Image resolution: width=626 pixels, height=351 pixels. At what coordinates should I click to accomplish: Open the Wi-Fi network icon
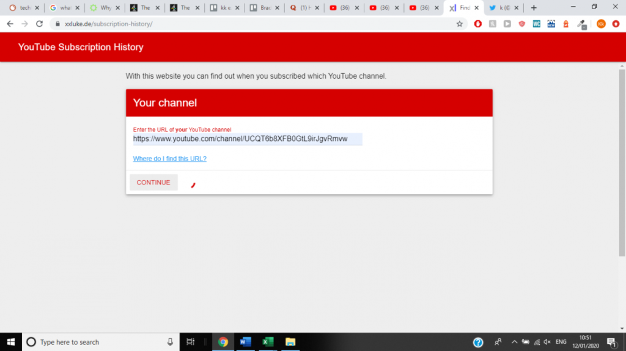pos(537,342)
